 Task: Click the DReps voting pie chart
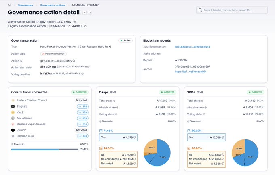(157, 152)
